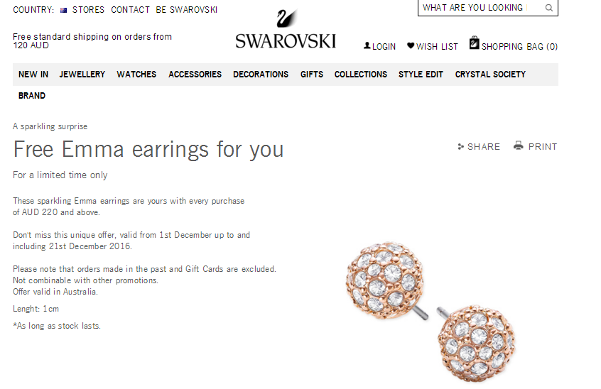
Task: Open the Jewellery menu
Action: click(82, 75)
